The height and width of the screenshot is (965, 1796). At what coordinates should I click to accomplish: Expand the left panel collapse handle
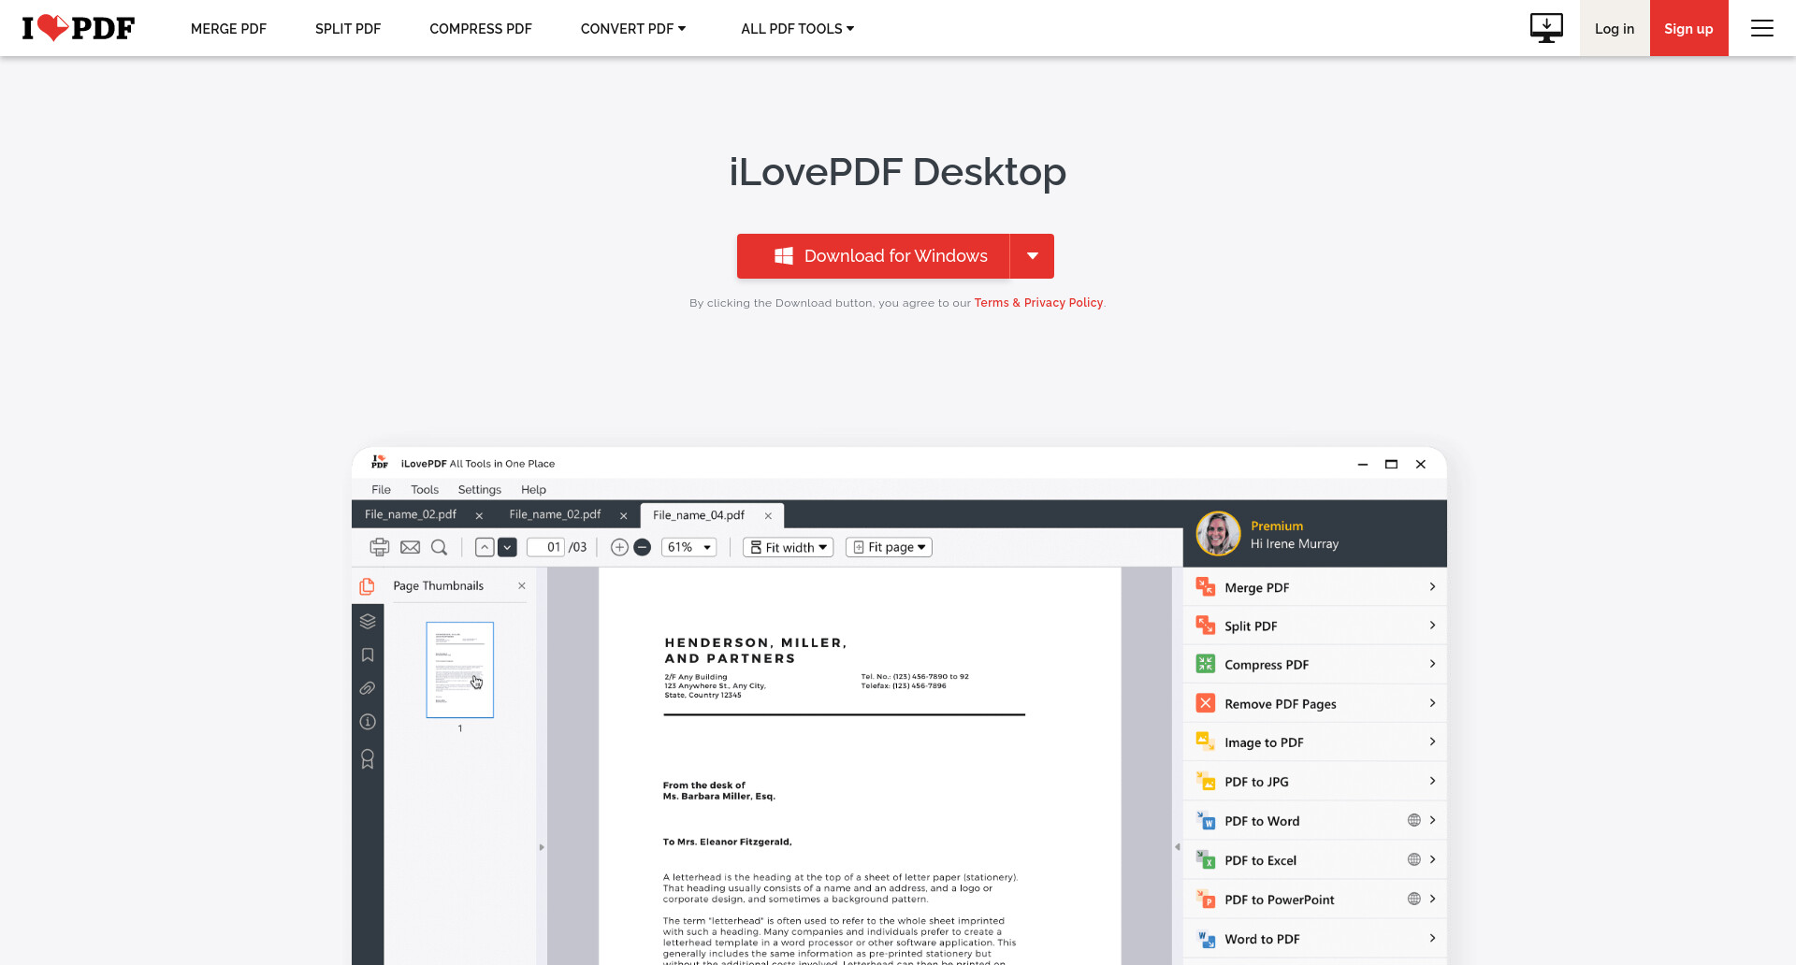[x=542, y=847]
